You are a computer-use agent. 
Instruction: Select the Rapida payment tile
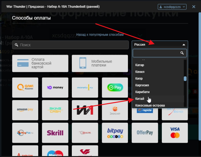pyautogui.click(x=145, y=114)
